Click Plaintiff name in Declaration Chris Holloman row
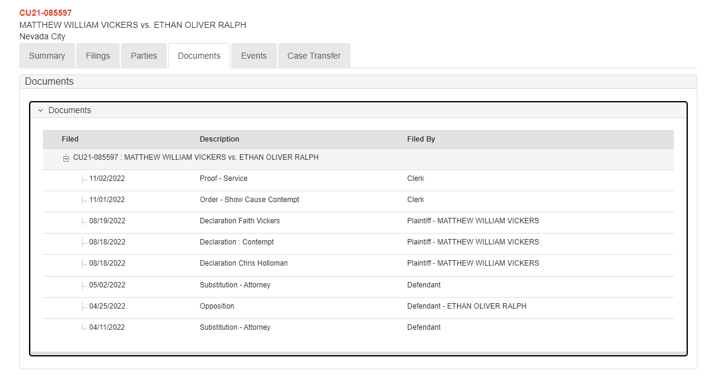This screenshot has height=377, width=709. (x=473, y=263)
